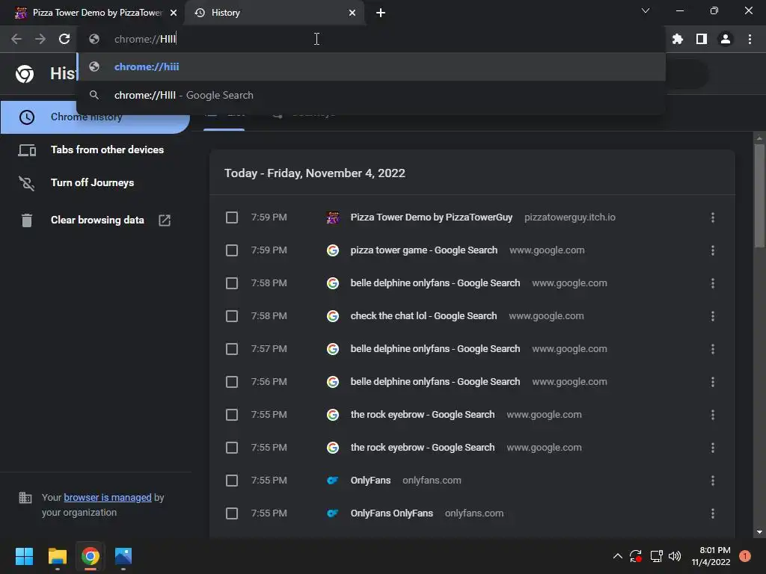Choose chrome://HIII Google Search suggestion
Viewport: 766px width, 574px height.
pyautogui.click(x=371, y=95)
